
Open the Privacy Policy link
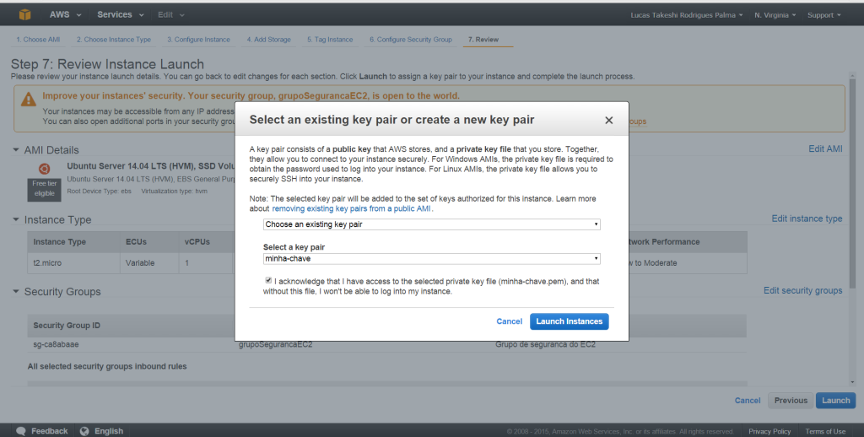(x=769, y=431)
